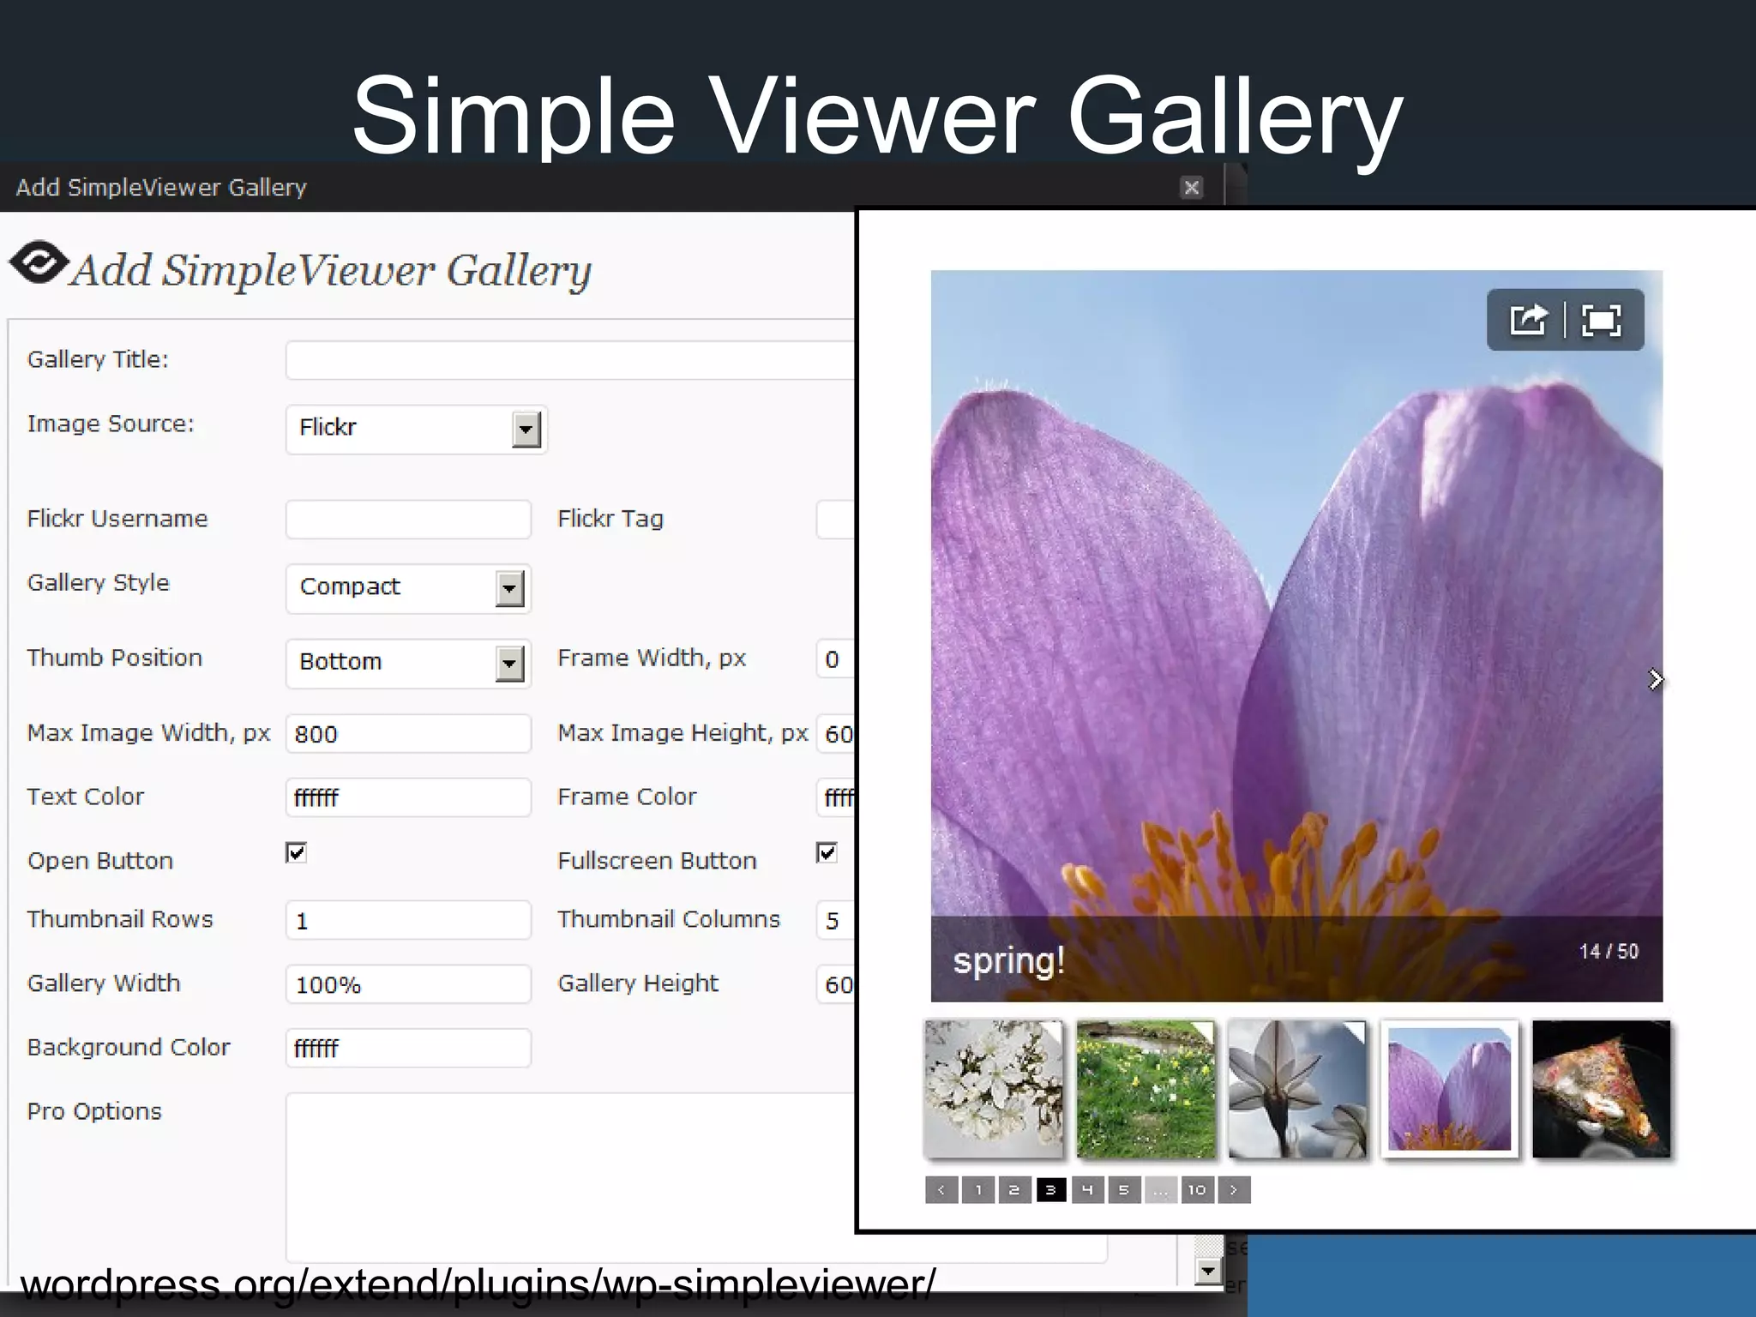Select thumbnail page 5
The width and height of the screenshot is (1756, 1317).
coord(1124,1189)
